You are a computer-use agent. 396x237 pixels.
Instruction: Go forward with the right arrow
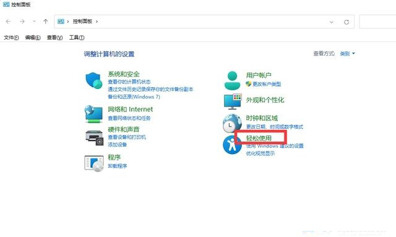(x=22, y=22)
